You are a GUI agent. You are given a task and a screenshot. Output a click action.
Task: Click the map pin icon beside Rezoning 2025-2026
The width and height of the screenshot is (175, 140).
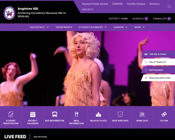[146, 78]
